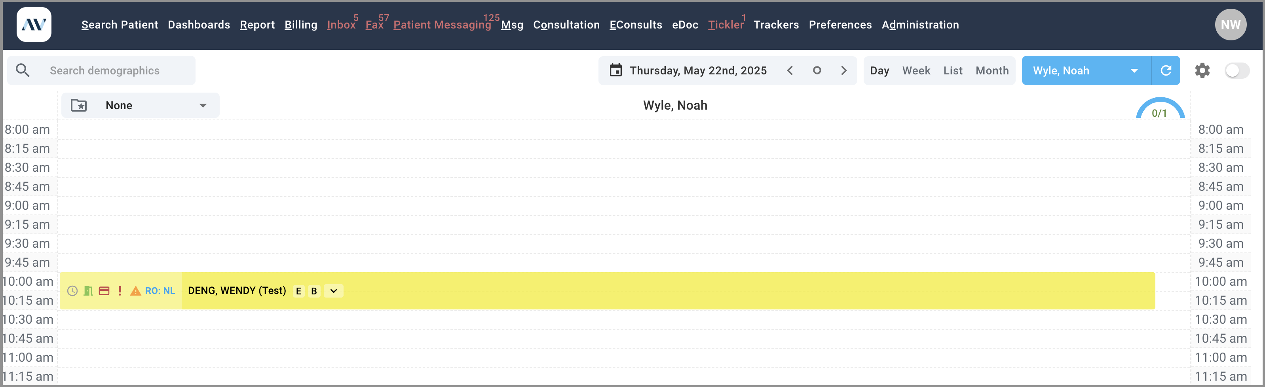Open Preferences menu

pyautogui.click(x=840, y=25)
